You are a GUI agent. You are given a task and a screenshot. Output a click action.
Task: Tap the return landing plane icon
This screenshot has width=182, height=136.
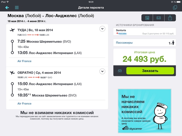12,73
